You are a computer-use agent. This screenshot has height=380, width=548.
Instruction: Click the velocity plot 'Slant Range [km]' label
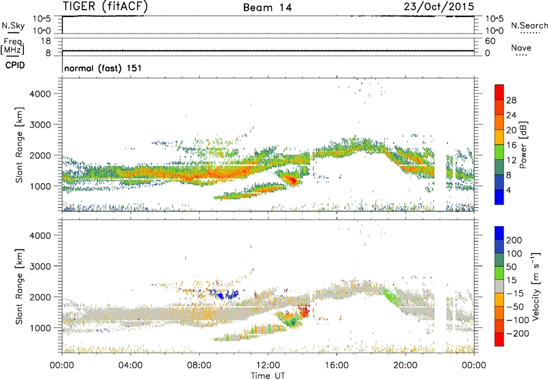pyautogui.click(x=19, y=286)
